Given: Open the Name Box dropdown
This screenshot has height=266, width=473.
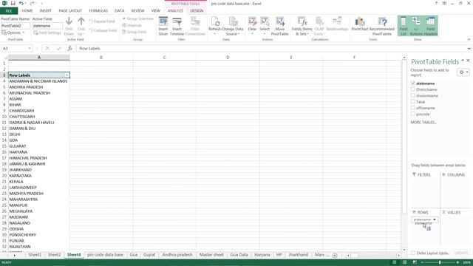Looking at the screenshot, I should click(30, 48).
